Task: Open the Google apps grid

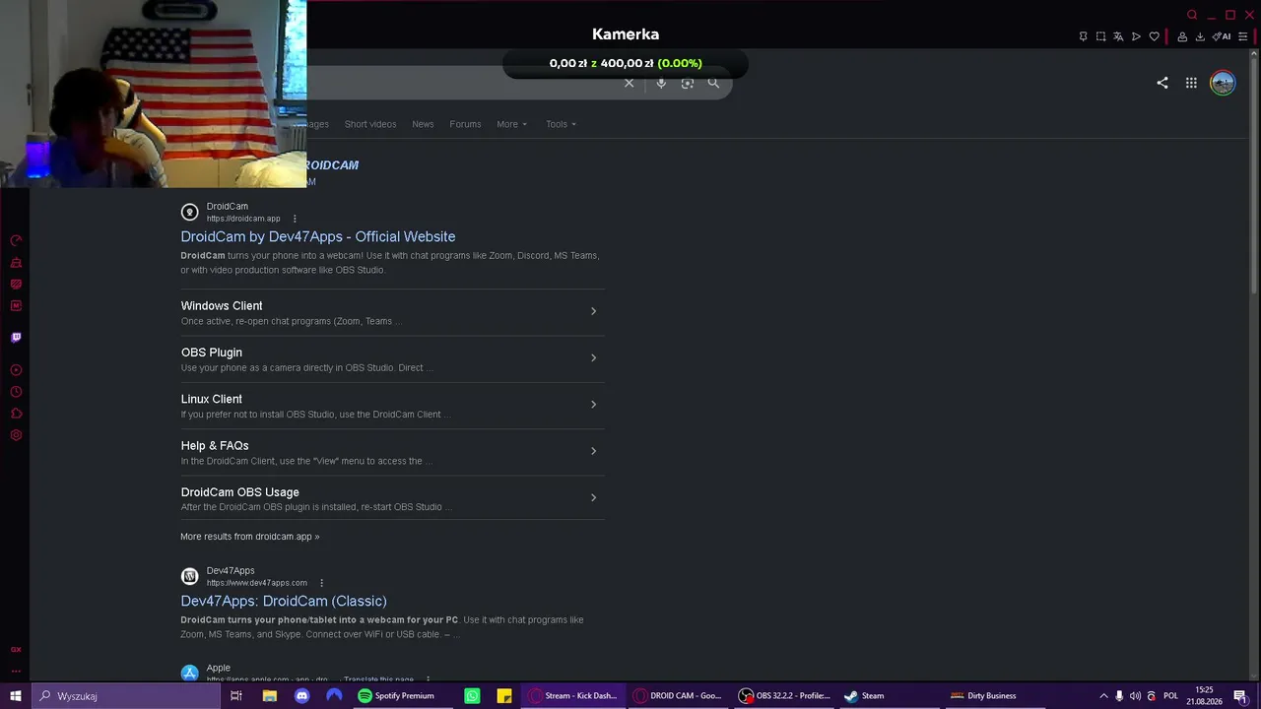Action: tap(1191, 83)
